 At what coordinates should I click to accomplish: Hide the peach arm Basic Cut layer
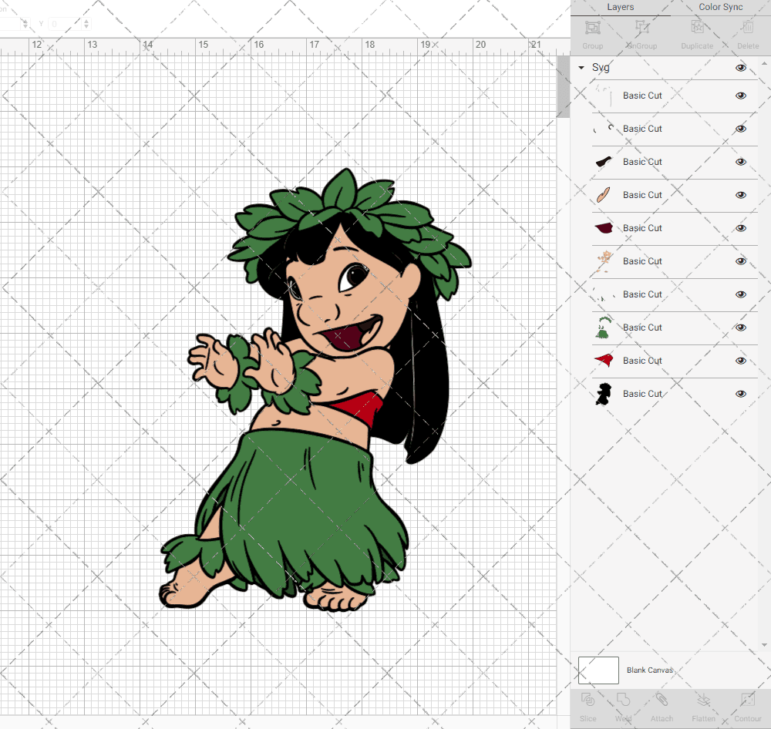pos(740,195)
